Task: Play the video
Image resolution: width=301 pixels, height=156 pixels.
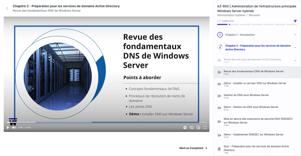Action: point(8,127)
